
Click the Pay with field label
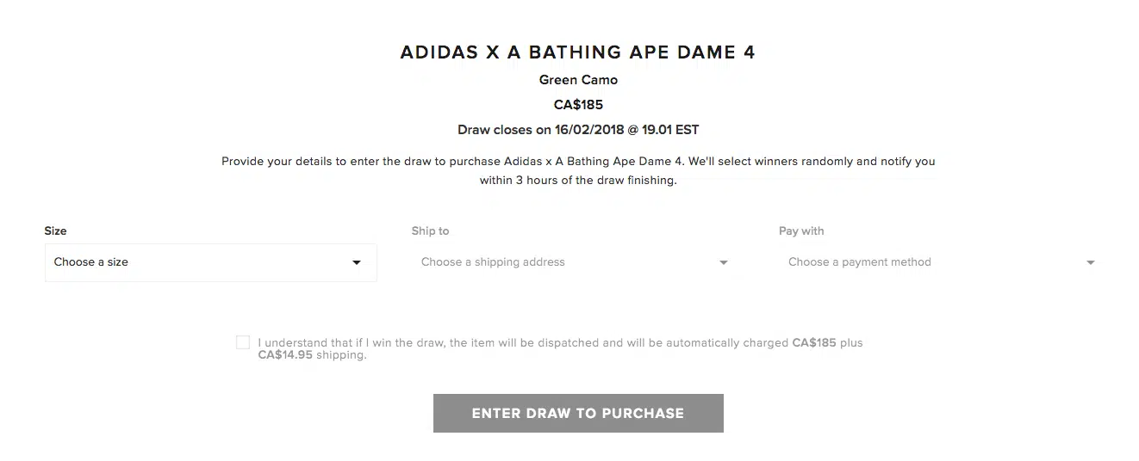801,230
